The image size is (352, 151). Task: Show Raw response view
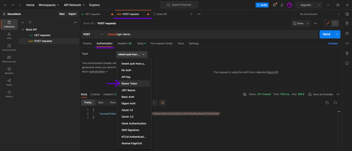(x=101, y=103)
